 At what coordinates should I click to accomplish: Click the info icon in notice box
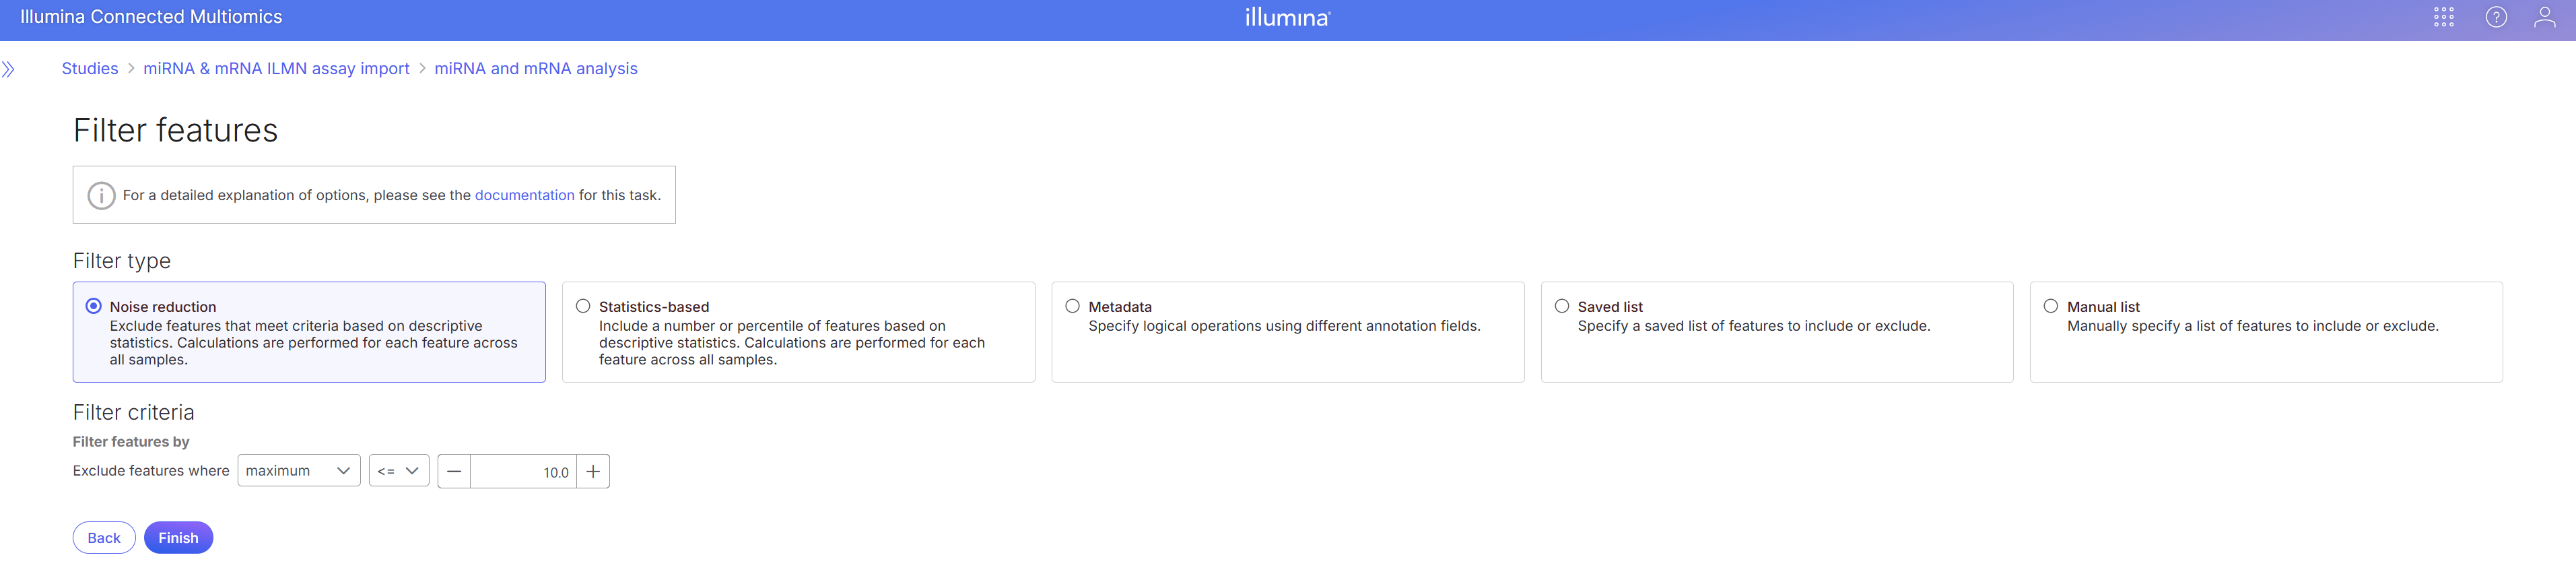(101, 195)
